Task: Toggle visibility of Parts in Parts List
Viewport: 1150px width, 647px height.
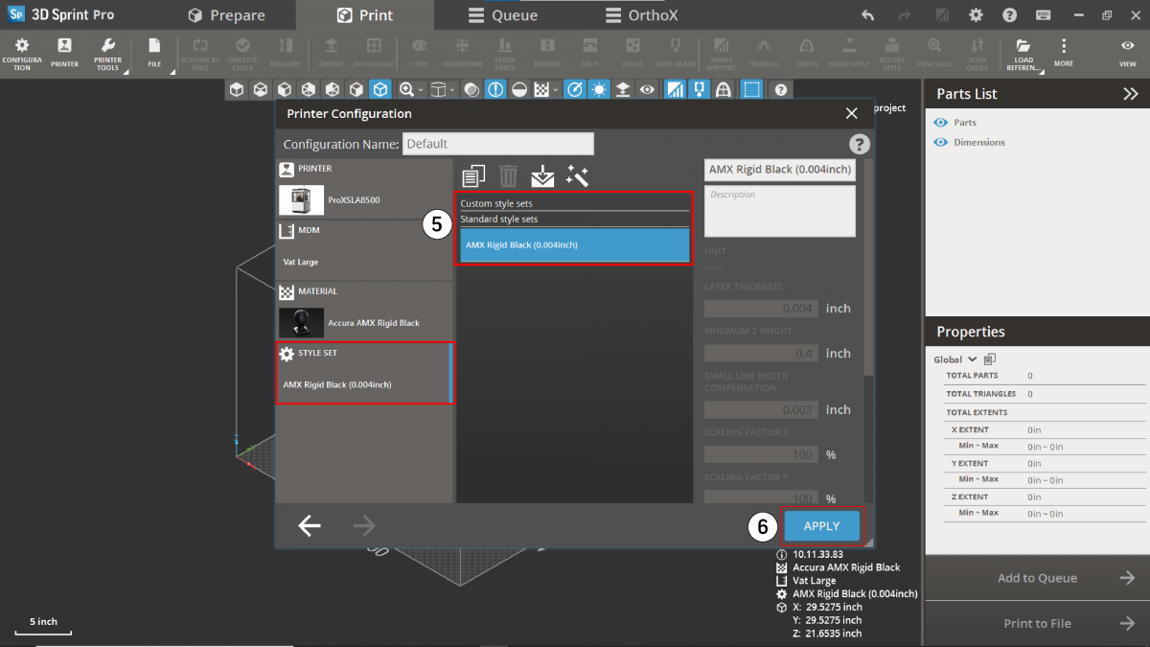Action: [940, 123]
